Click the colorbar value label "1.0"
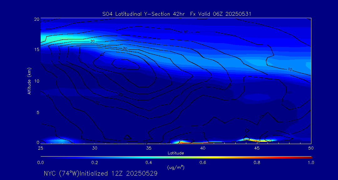The width and height of the screenshot is (338, 180). pyautogui.click(x=311, y=162)
